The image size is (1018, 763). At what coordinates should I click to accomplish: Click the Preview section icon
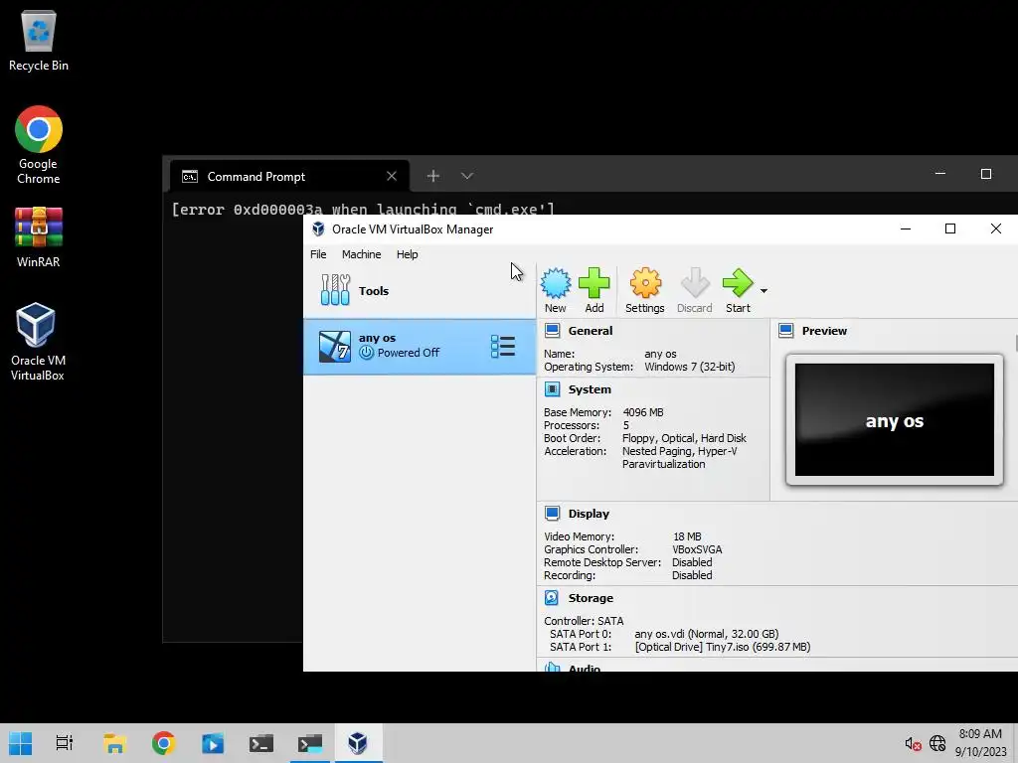[786, 330]
